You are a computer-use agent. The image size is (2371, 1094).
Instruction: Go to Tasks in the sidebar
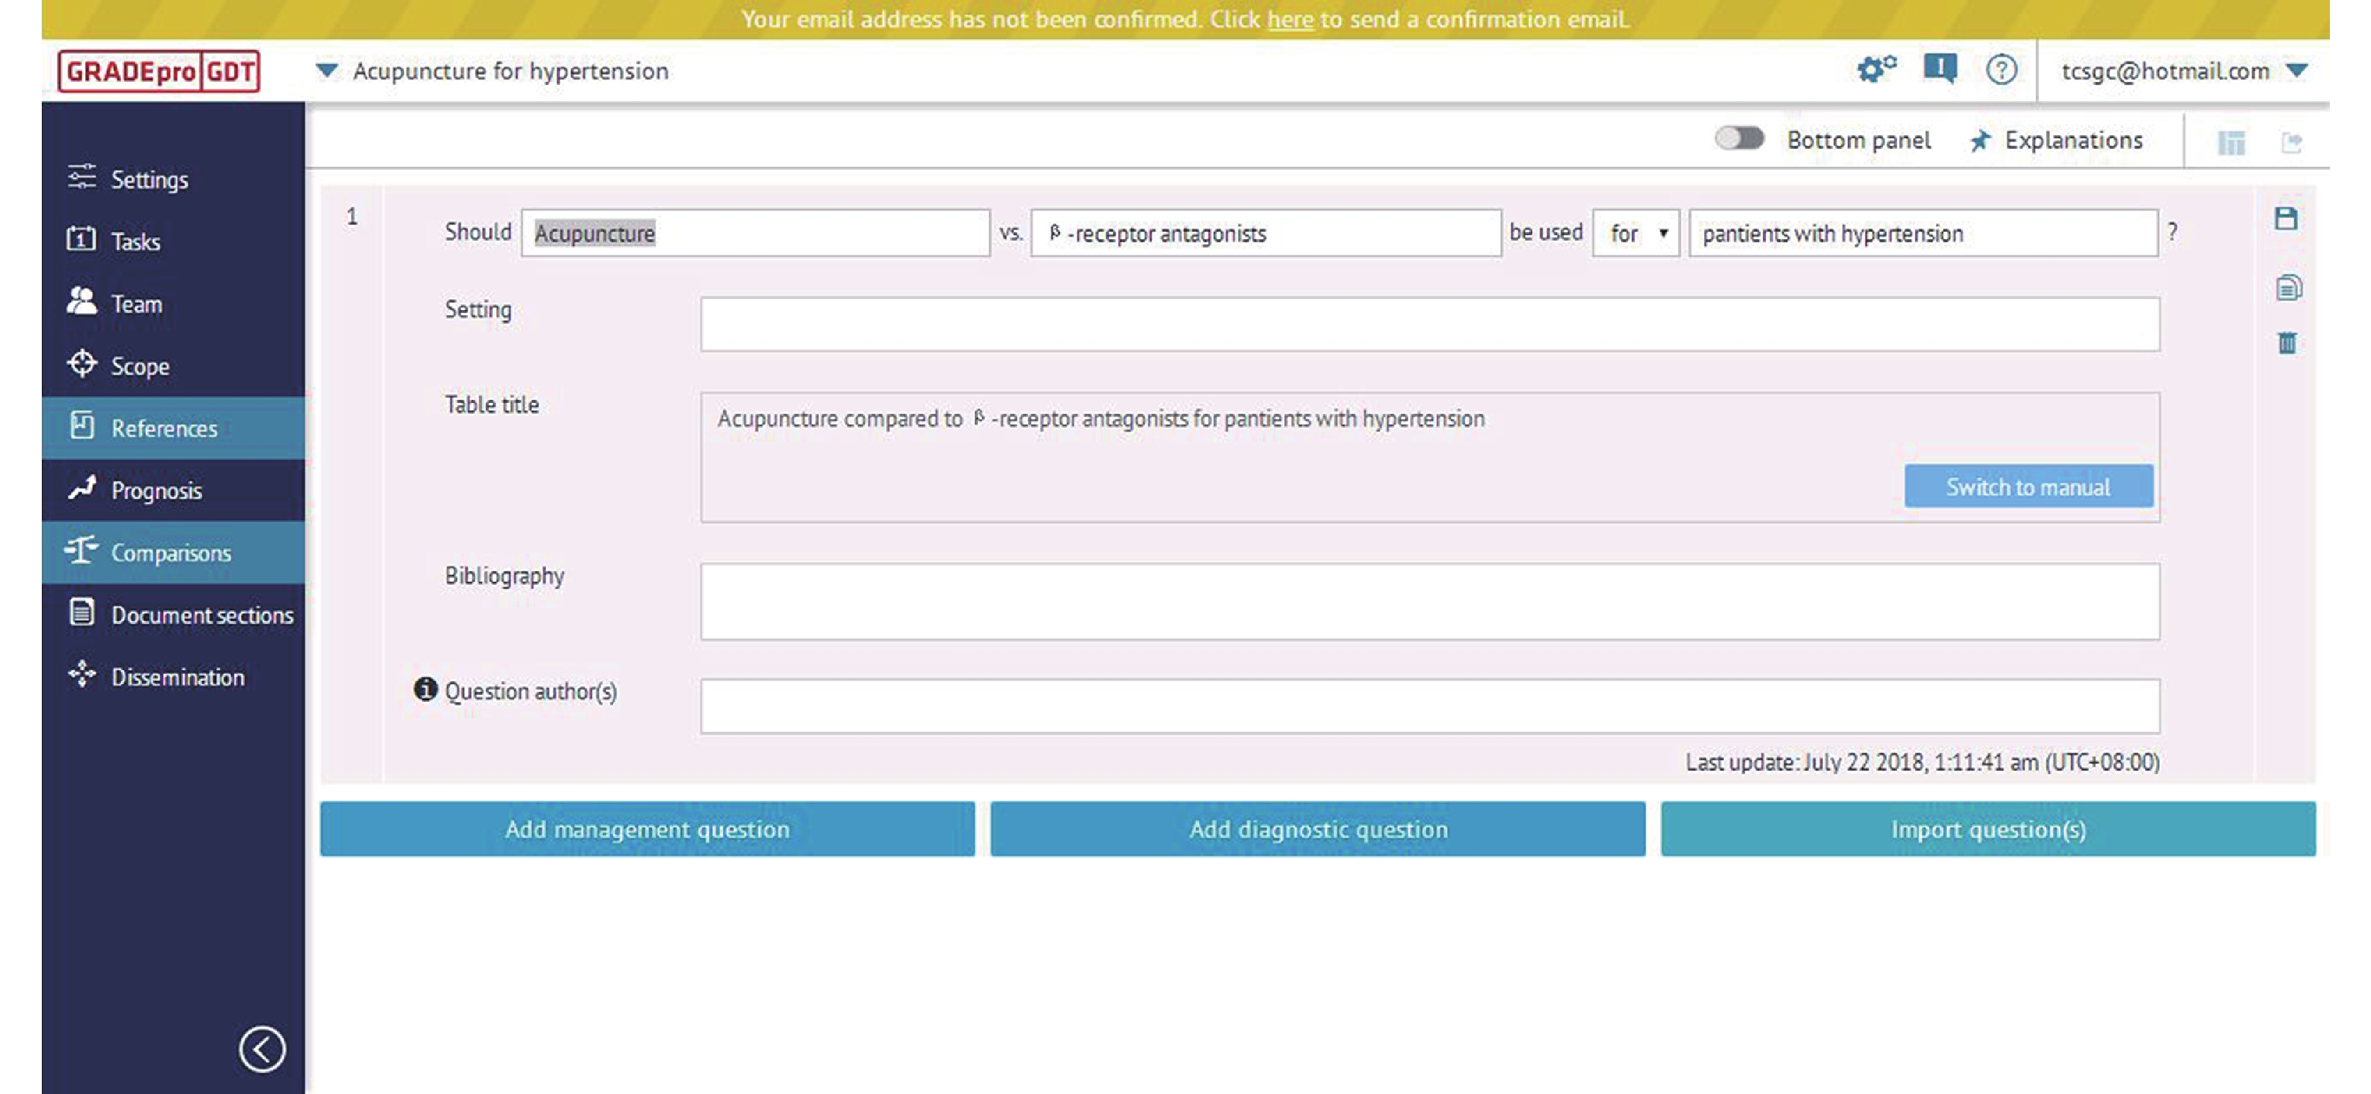[173, 241]
